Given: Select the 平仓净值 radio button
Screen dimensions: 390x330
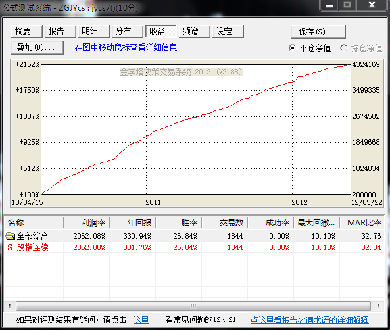Looking at the screenshot, I should [x=293, y=48].
